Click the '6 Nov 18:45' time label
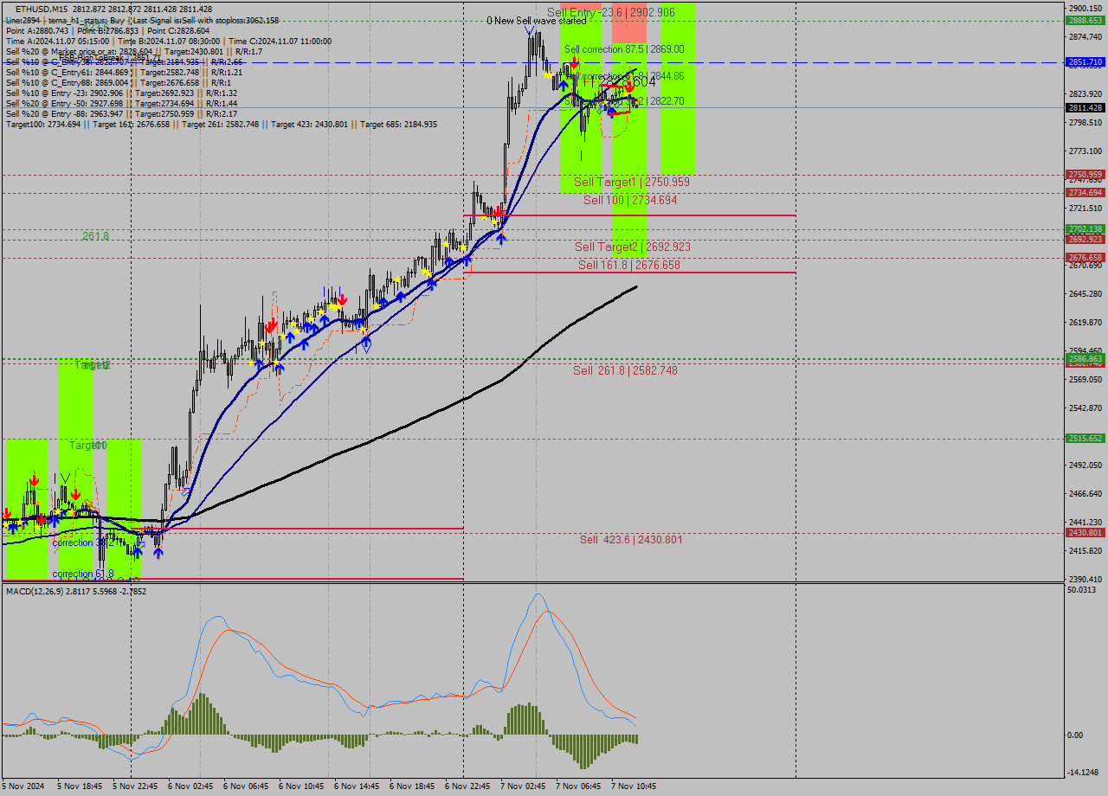 (412, 786)
